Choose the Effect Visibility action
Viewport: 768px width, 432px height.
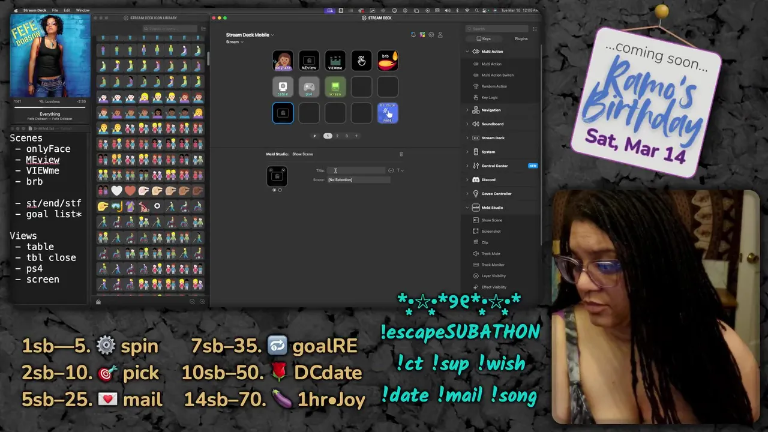coord(494,287)
